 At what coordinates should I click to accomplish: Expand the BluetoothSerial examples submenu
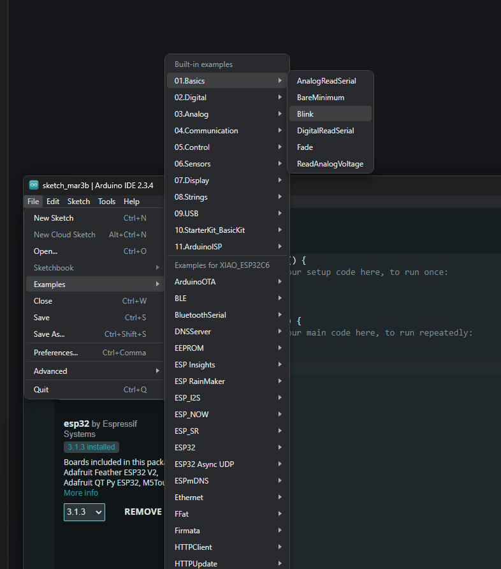(227, 315)
